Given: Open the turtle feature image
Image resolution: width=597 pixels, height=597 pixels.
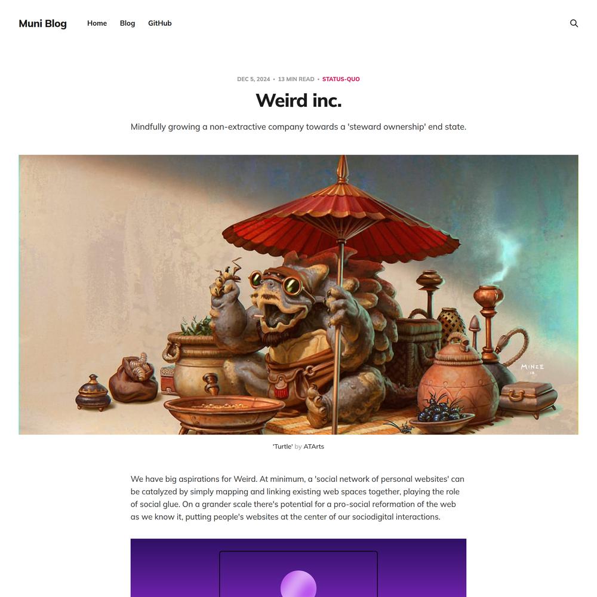Looking at the screenshot, I should coord(298,294).
